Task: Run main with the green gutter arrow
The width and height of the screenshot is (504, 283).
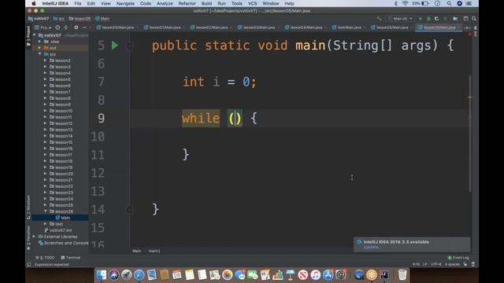Action: pyautogui.click(x=115, y=46)
